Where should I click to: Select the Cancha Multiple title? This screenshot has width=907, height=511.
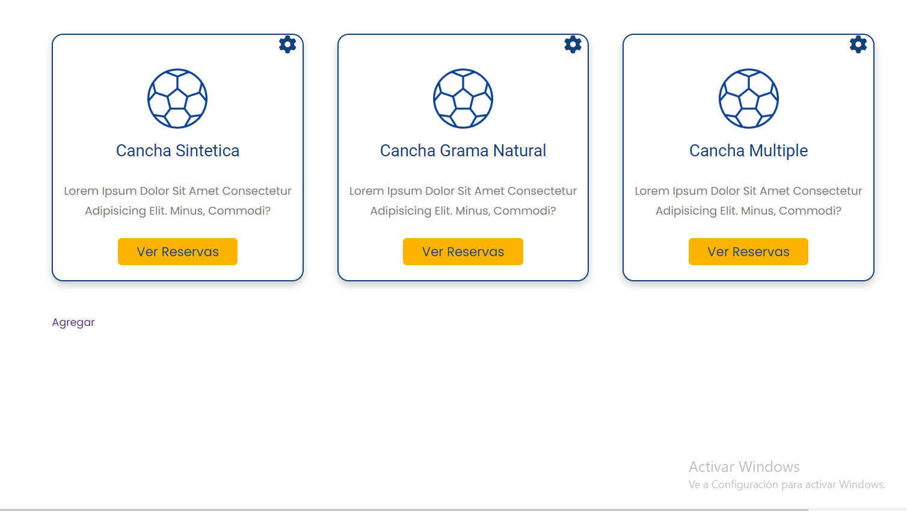coord(749,151)
